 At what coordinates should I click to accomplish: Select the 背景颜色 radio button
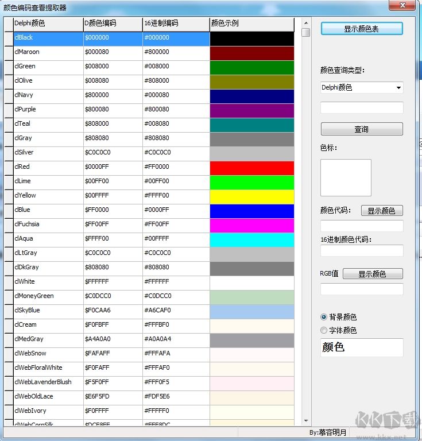pyautogui.click(x=324, y=317)
